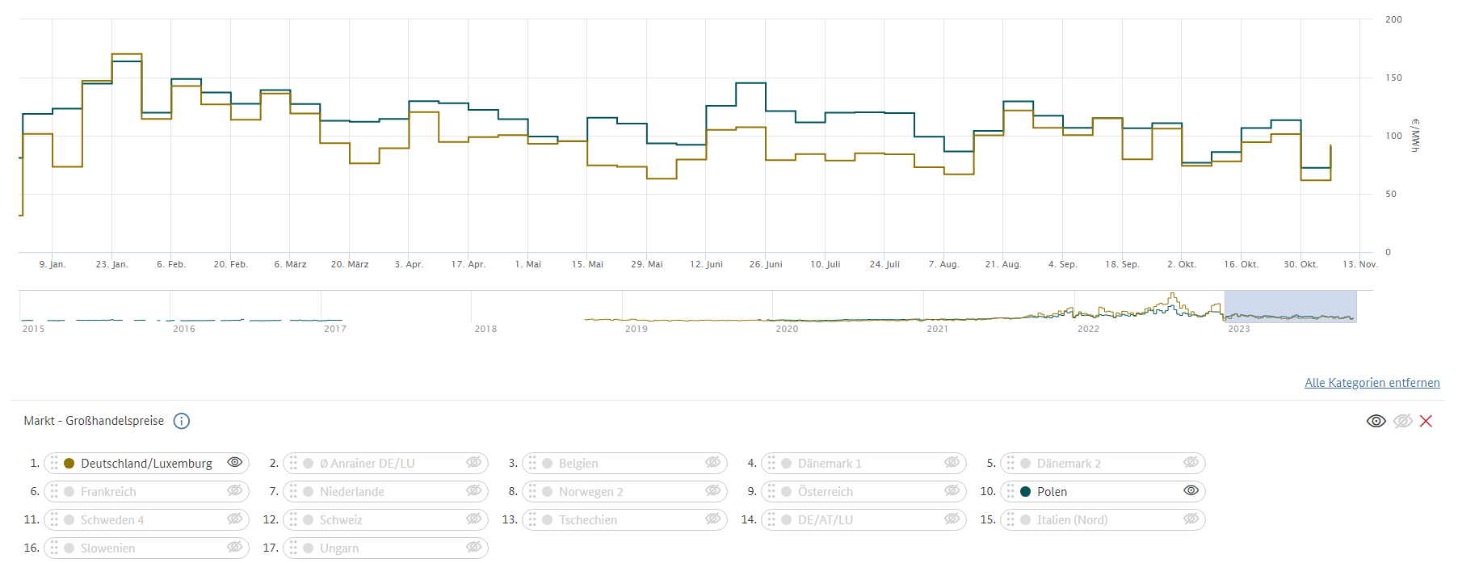Click the Deutschland/Luxemburg color dot
This screenshot has width=1458, height=563.
coord(69,463)
